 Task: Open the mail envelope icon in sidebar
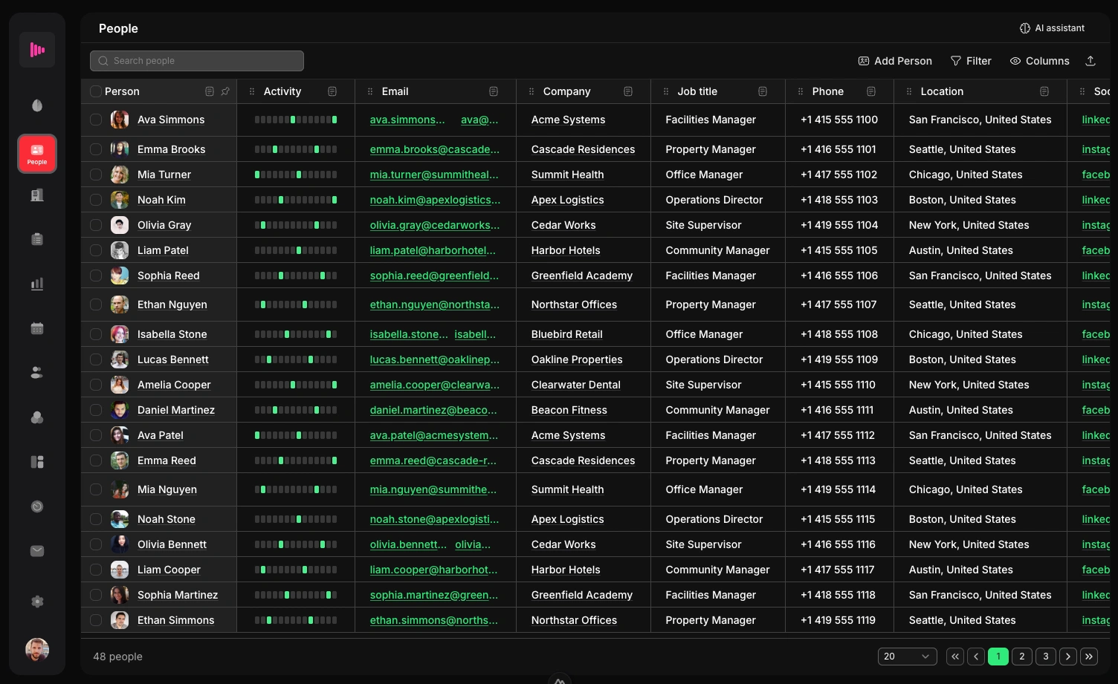click(x=37, y=551)
